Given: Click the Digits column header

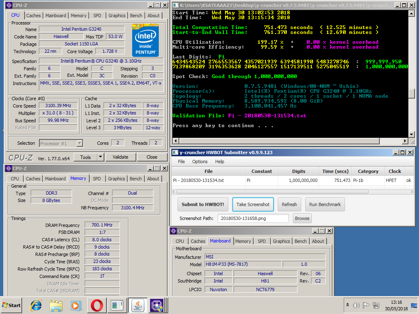Looking at the screenshot, I should tap(298, 171).
